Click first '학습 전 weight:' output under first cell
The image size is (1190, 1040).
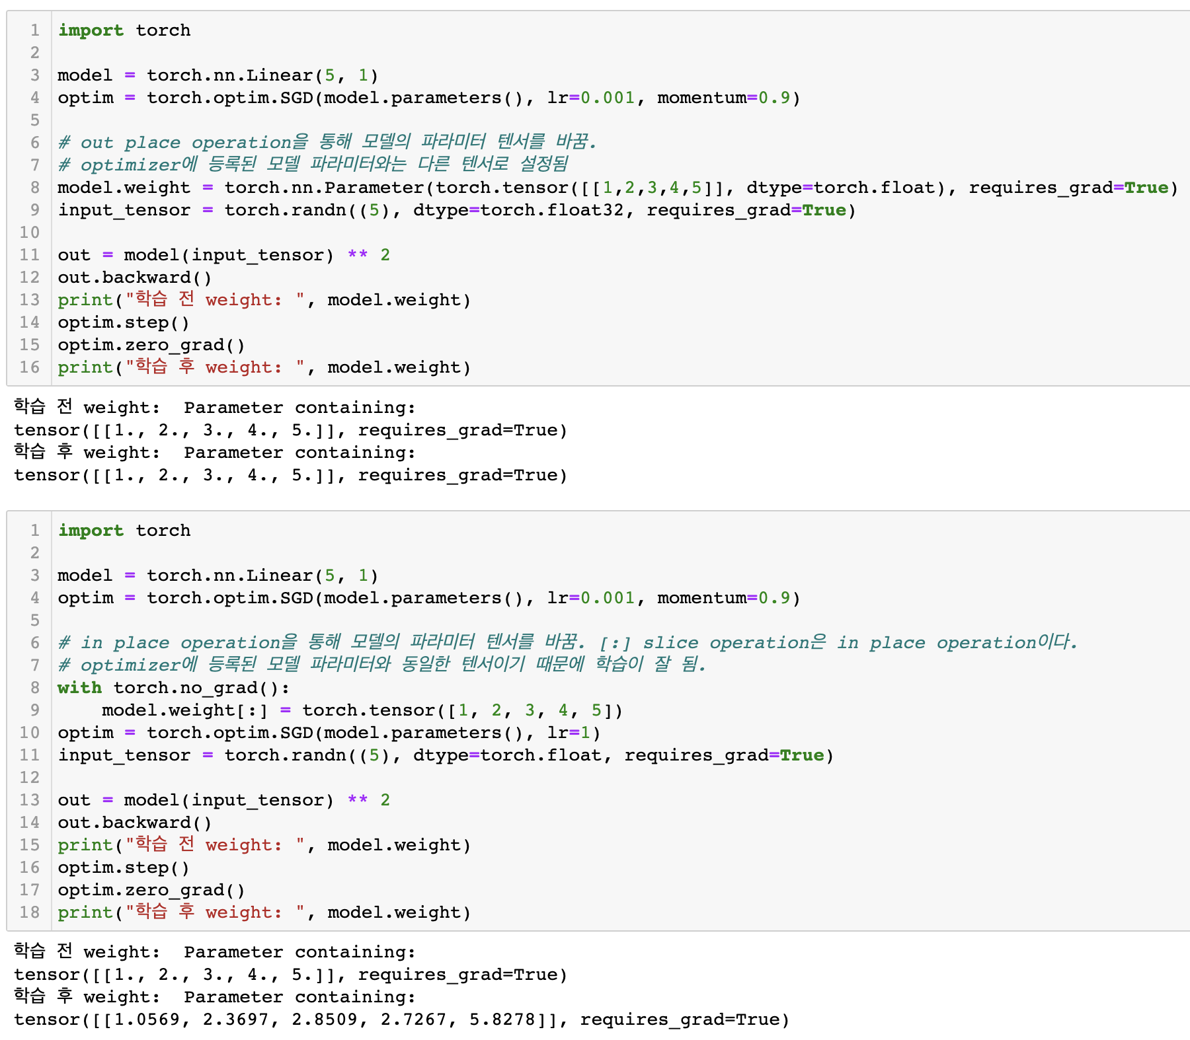tap(86, 408)
